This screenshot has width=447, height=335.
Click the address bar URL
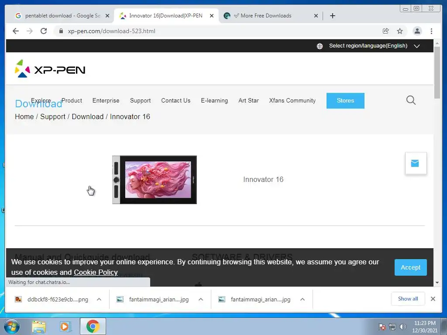pos(111,31)
